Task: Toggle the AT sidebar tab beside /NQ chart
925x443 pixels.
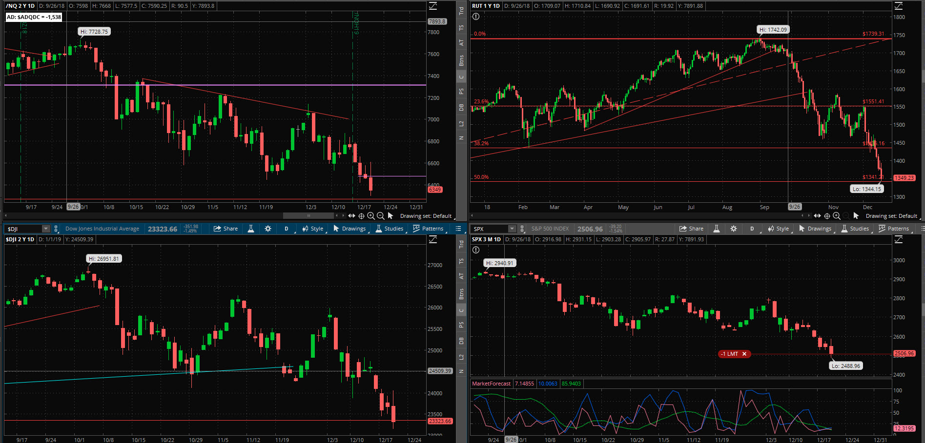Action: point(461,43)
